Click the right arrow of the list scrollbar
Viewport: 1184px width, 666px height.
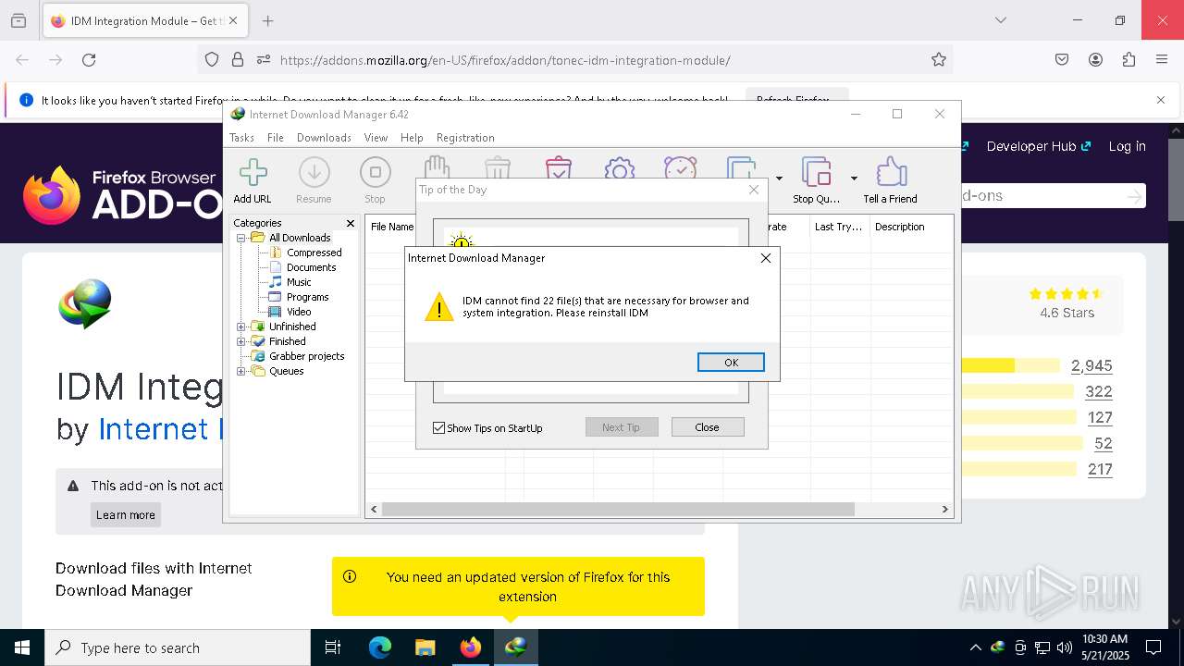pos(945,509)
